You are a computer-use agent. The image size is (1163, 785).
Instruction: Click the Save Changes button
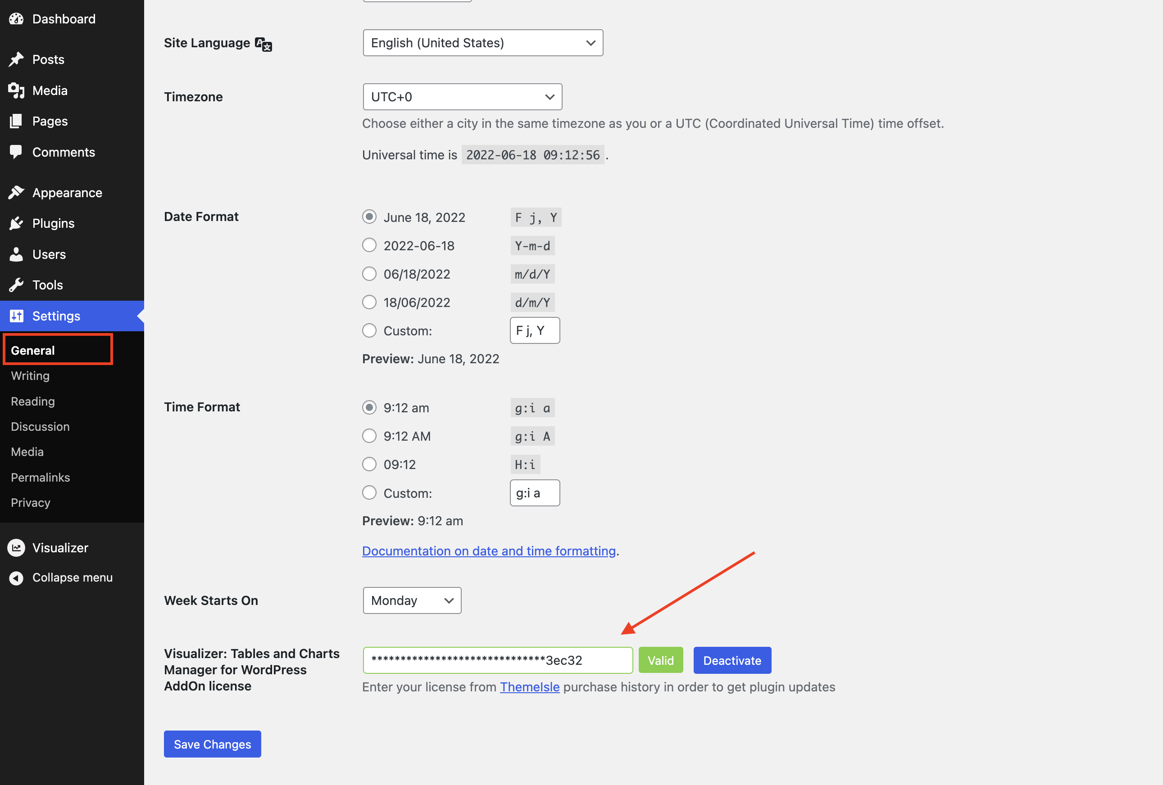[x=212, y=744]
